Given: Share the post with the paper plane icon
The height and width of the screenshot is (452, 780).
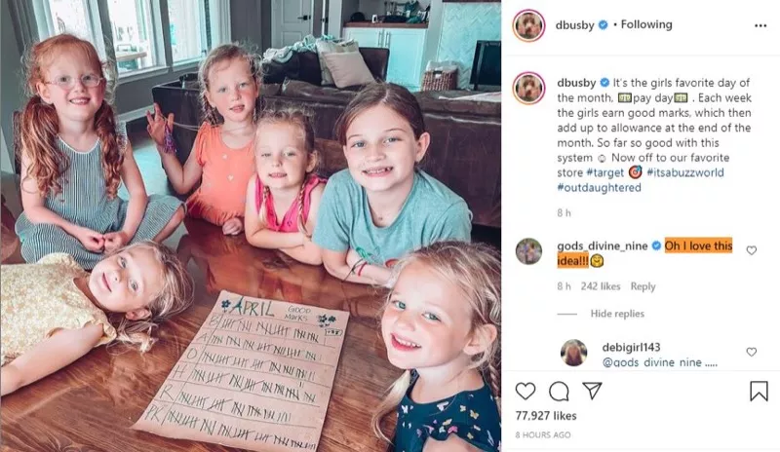Looking at the screenshot, I should pos(593,391).
